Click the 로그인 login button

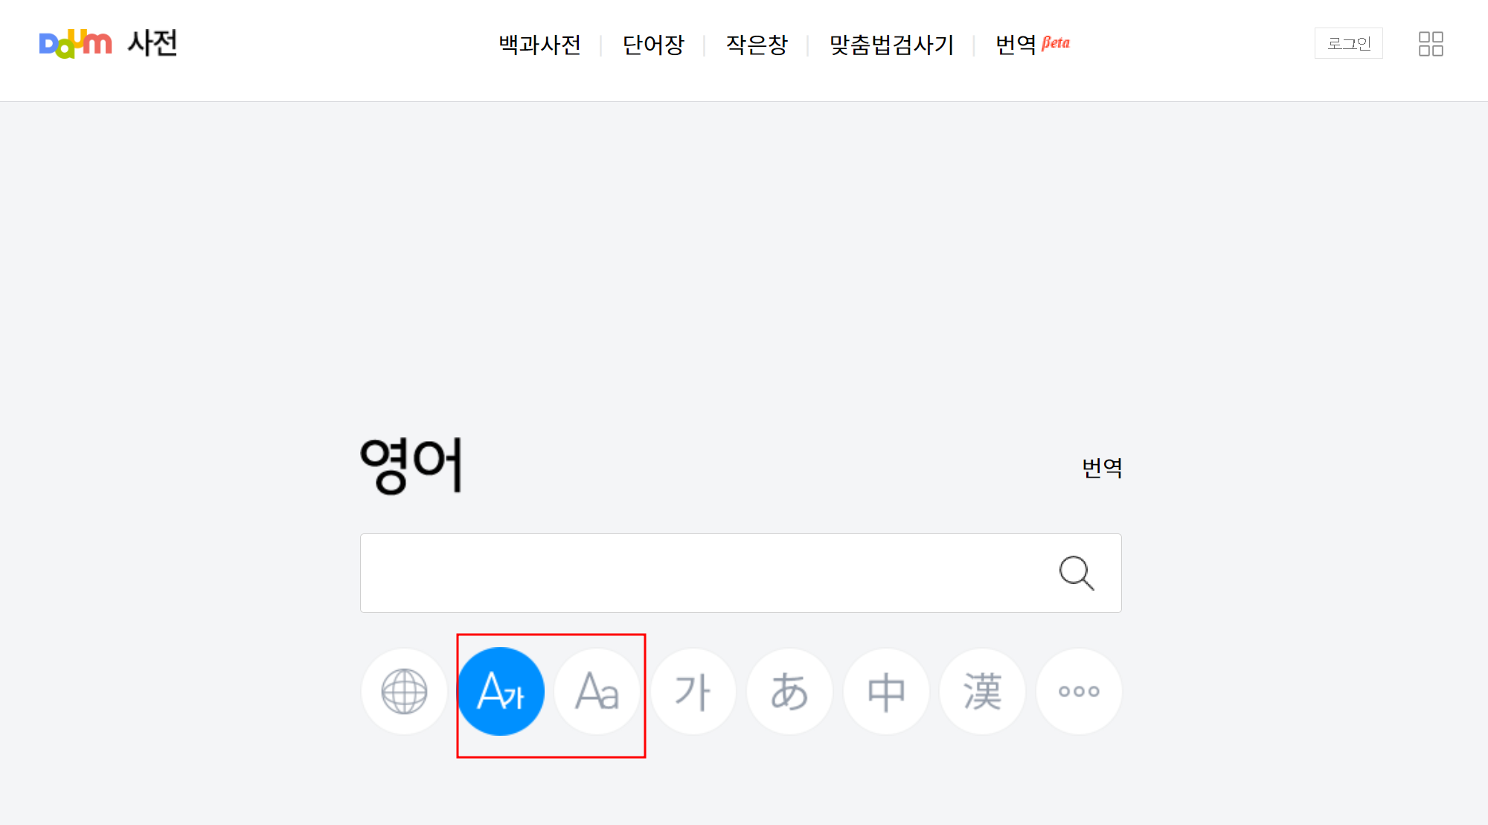(x=1349, y=43)
